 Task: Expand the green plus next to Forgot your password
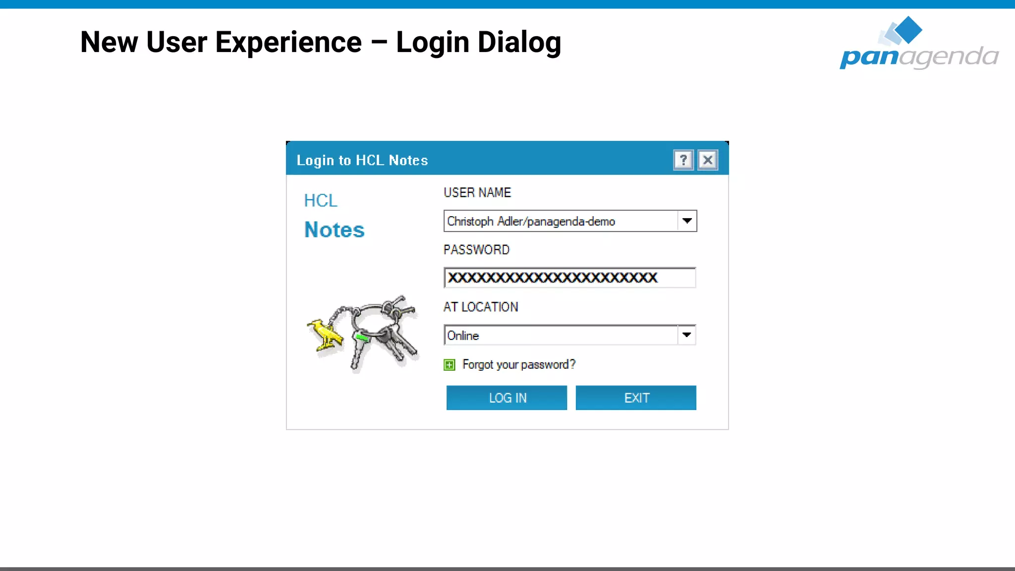point(450,365)
